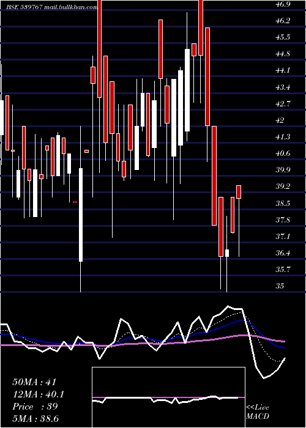Click the 42.7 price axis label
The width and height of the screenshot is (306, 428).
pos(283,104)
